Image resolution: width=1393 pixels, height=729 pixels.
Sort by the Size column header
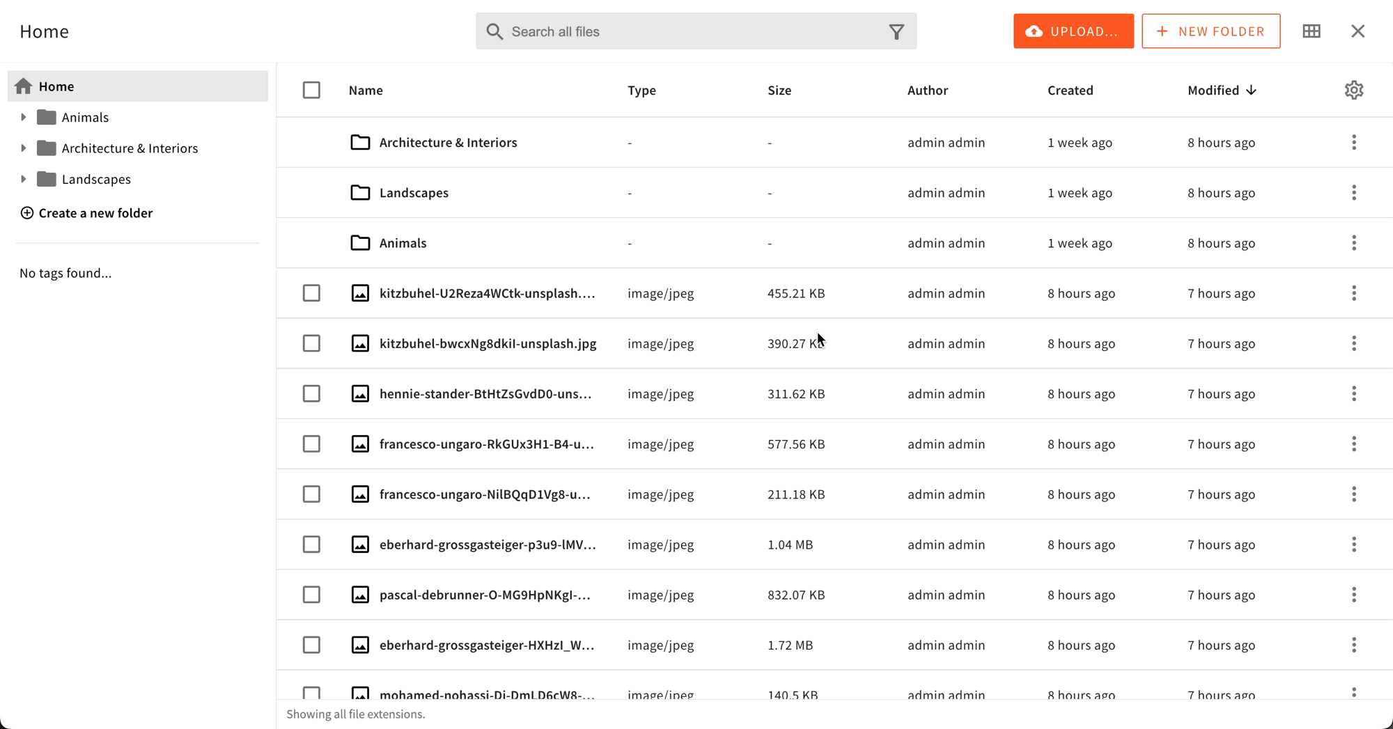pyautogui.click(x=779, y=90)
